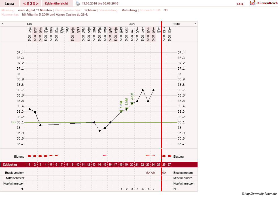Click the bleeding mark on cycle day 2
The width and height of the screenshot is (278, 197).
(x=35, y=156)
